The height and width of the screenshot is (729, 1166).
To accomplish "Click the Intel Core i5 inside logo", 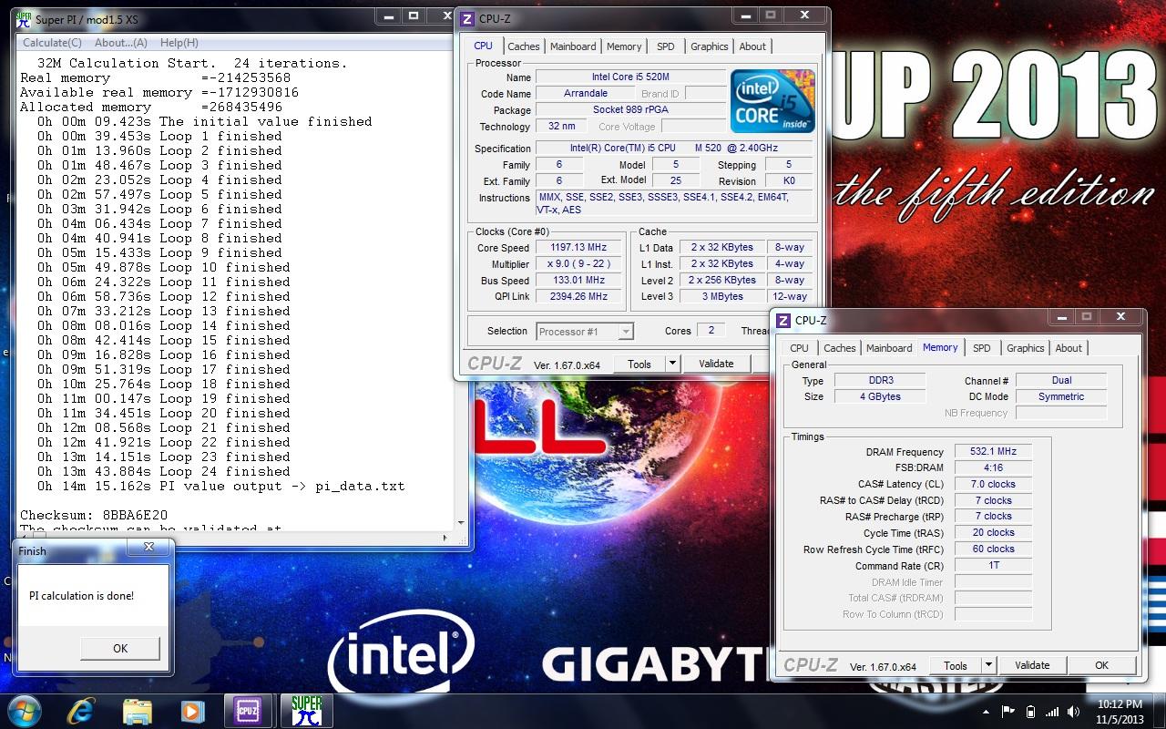I will (x=772, y=101).
